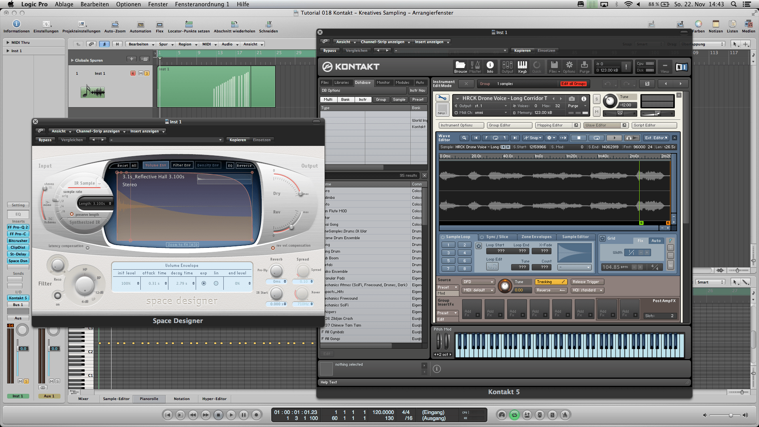759x427 pixels.
Task: Adjust the master volume slider
Action: point(731,415)
